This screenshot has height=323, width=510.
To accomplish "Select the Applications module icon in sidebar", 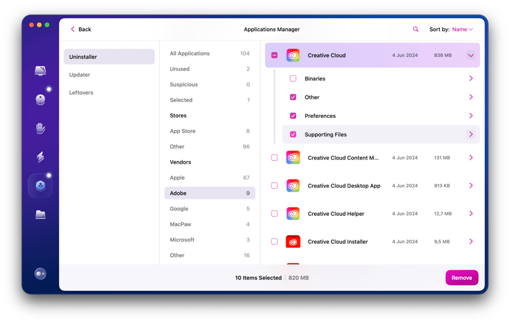I will [x=40, y=186].
